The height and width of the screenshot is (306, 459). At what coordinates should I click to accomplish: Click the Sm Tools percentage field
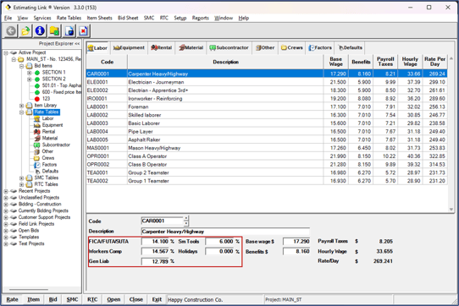pos(220,242)
